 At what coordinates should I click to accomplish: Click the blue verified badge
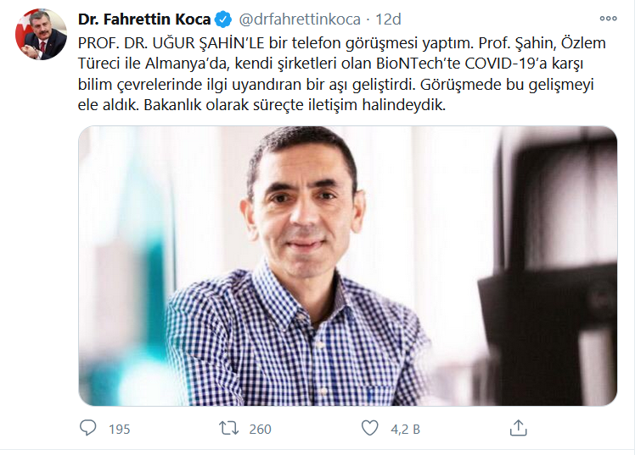(223, 19)
